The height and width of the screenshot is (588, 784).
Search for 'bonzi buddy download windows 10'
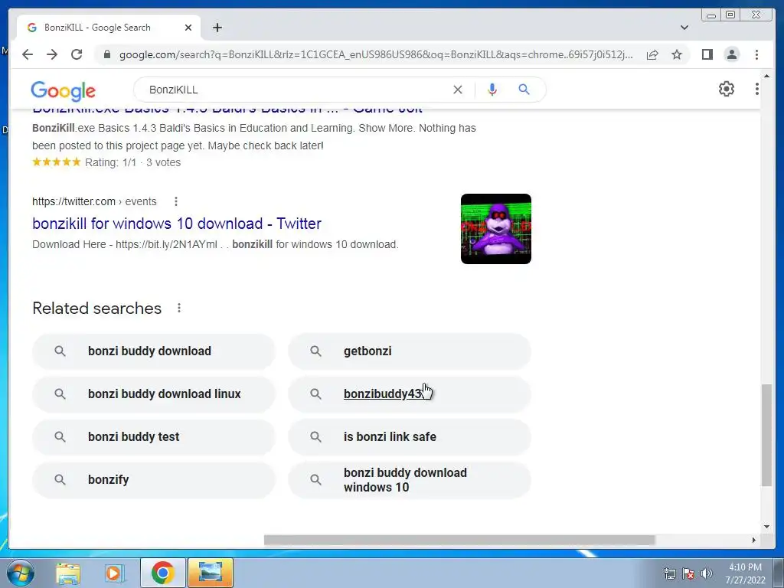pyautogui.click(x=410, y=480)
